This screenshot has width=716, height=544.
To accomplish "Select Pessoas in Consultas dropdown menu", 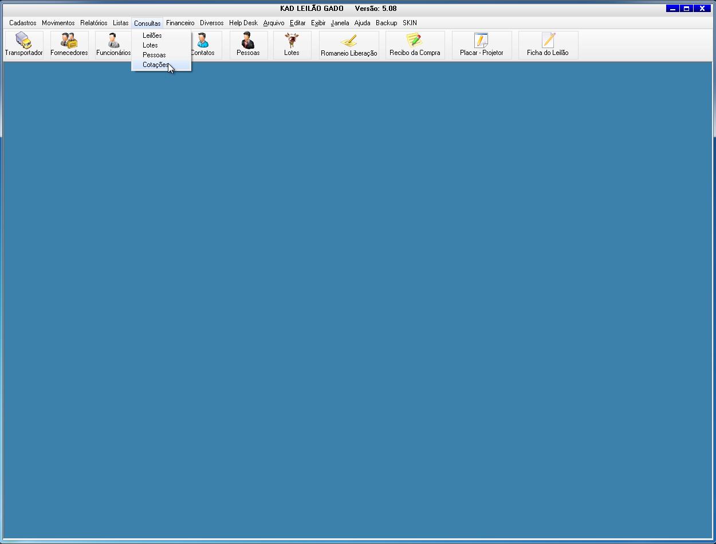I will [162, 55].
